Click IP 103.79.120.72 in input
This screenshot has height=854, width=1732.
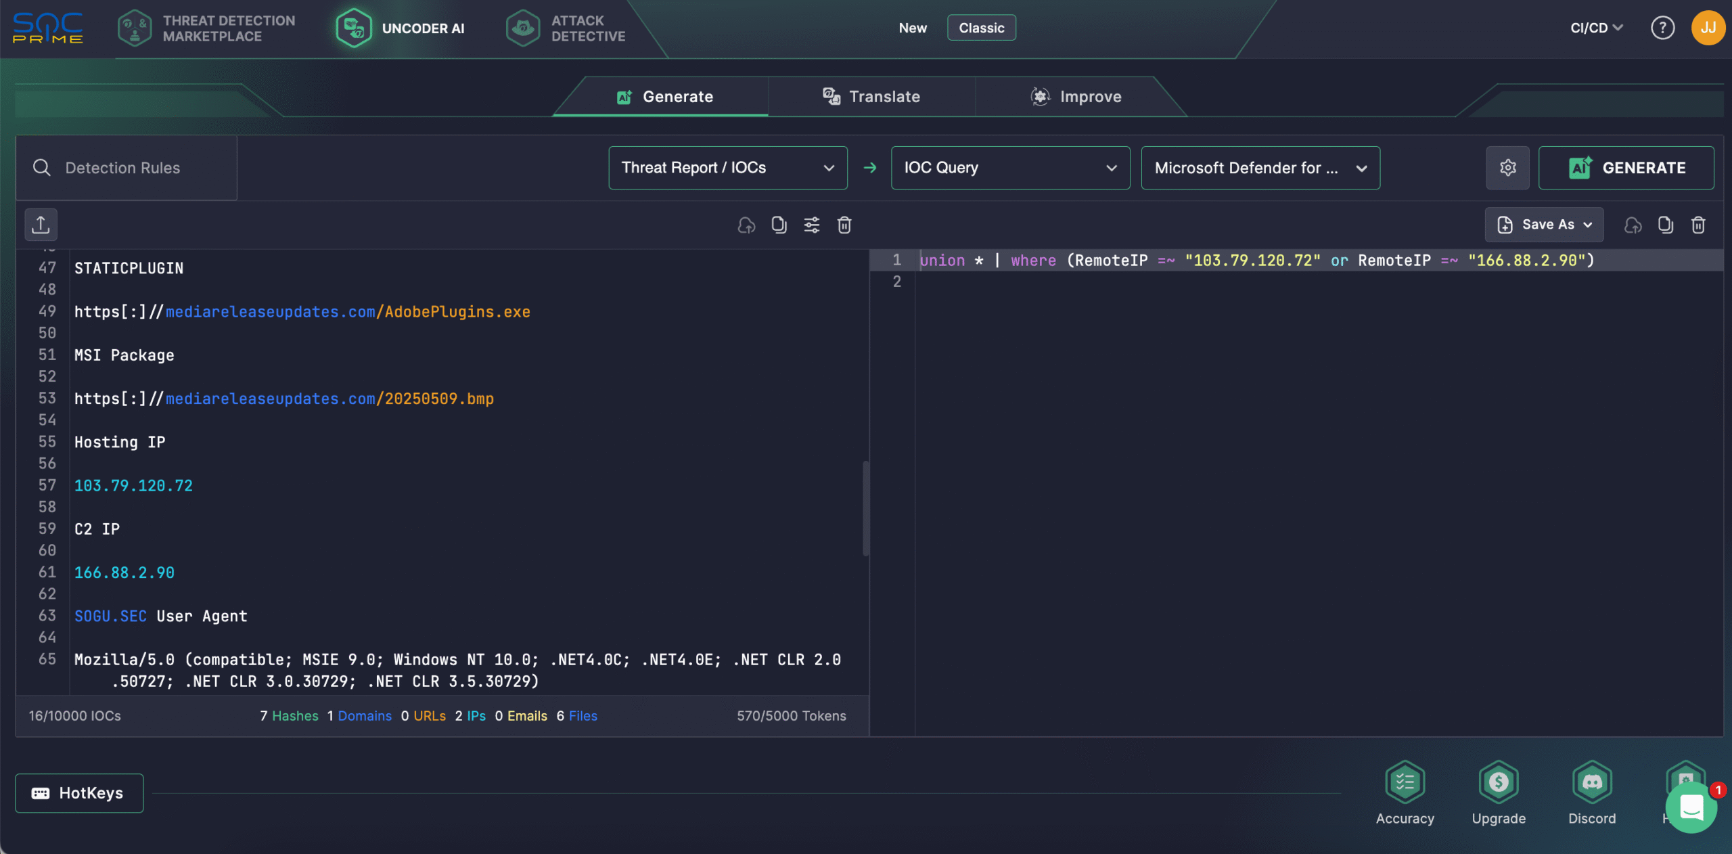click(133, 486)
